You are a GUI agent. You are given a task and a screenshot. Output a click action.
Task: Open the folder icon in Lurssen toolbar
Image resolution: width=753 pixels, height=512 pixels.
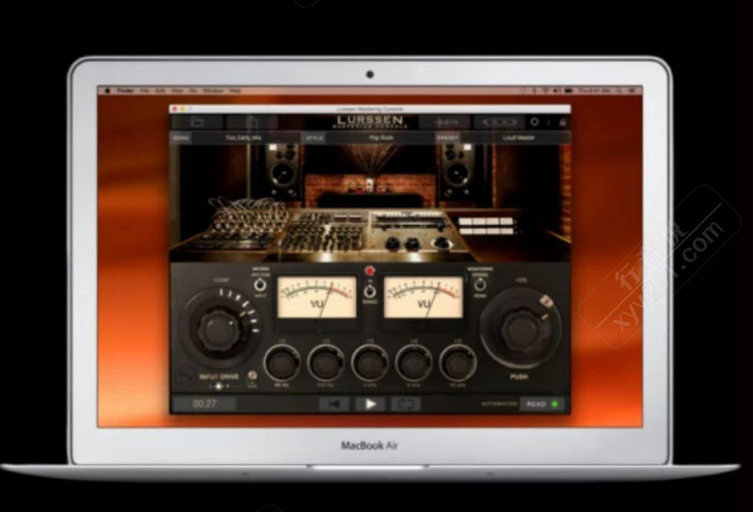tap(198, 122)
